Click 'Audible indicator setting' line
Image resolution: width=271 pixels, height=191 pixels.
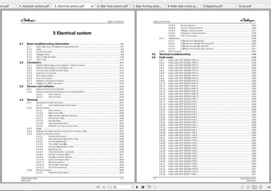pos(80,157)
